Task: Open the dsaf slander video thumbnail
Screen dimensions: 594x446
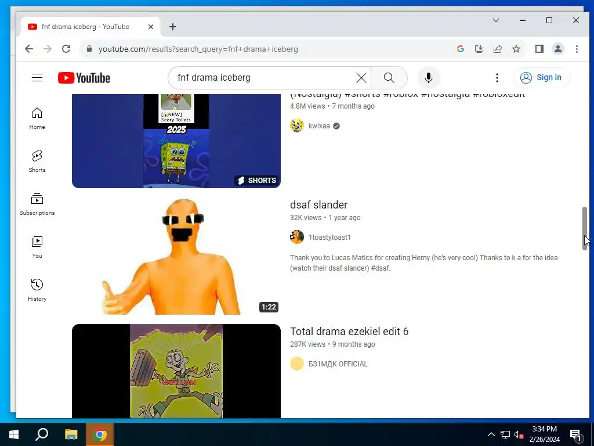Action: tap(176, 256)
